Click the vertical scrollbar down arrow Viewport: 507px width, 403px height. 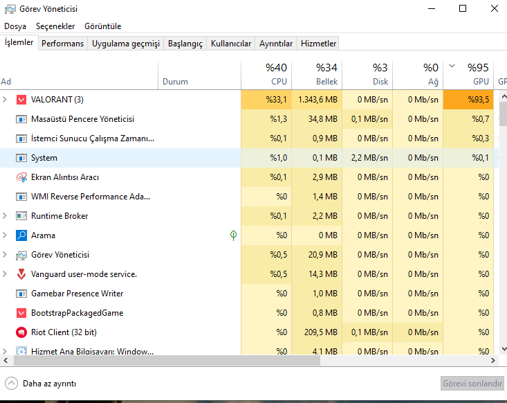(504, 349)
